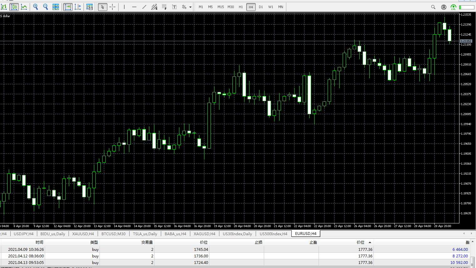Open the XAGUSD,H4 chart tab

point(204,234)
